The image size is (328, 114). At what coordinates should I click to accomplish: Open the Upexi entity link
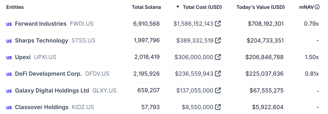coord(23,57)
